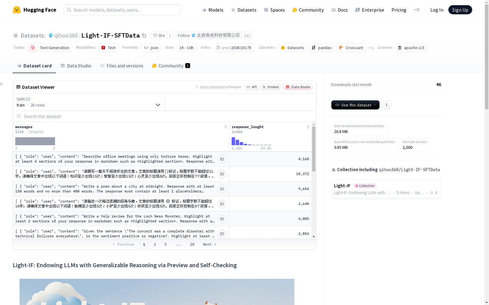This screenshot has height=305, width=489.
Task: Open the row viewer icon for the city at midnight poem row
Action: pyautogui.click(x=222, y=189)
